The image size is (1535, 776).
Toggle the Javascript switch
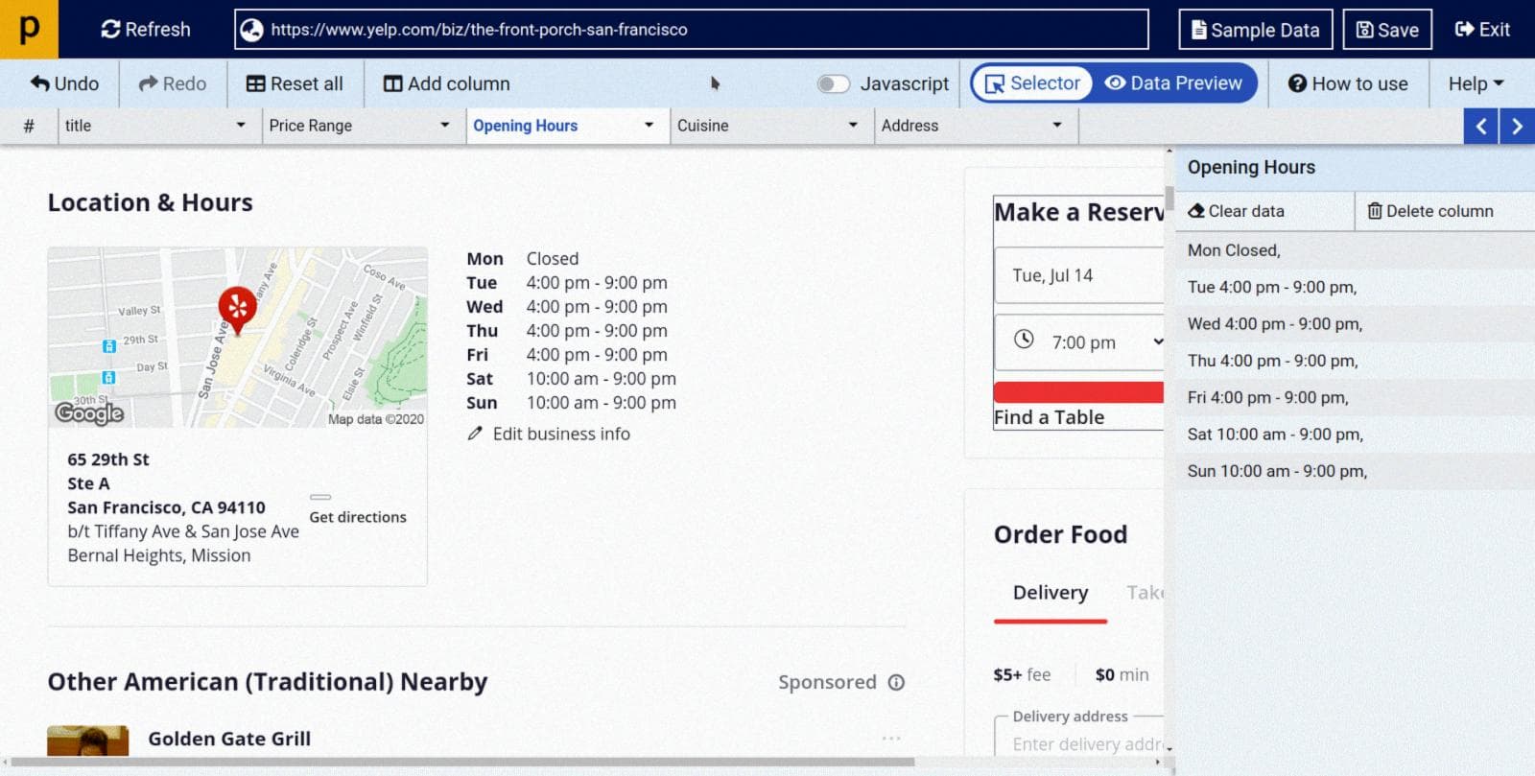point(833,84)
